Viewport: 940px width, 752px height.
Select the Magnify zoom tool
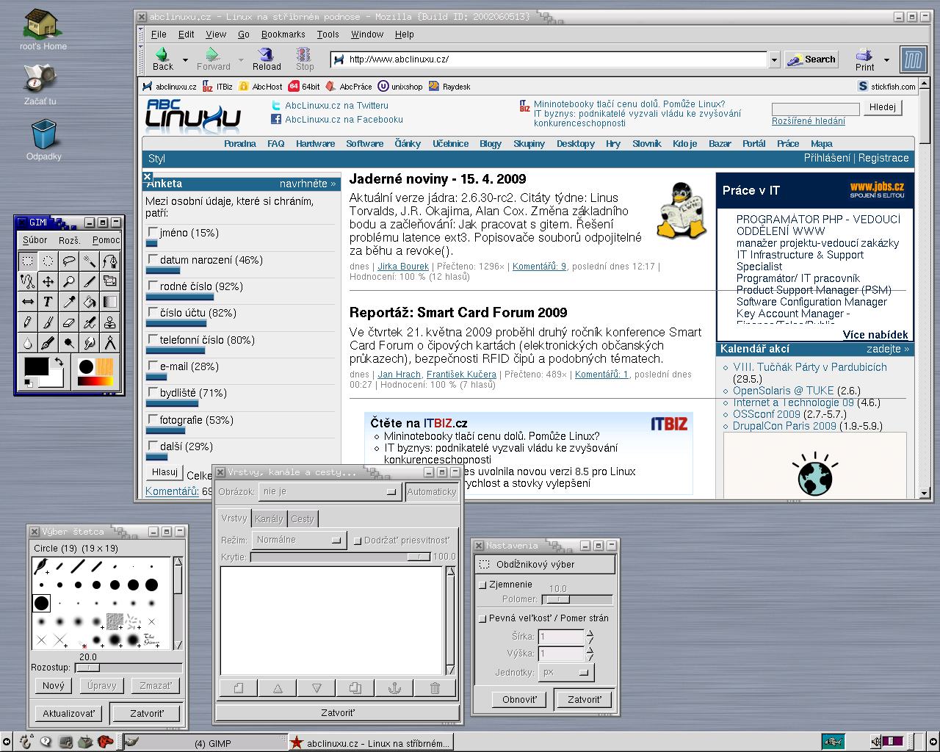68,281
